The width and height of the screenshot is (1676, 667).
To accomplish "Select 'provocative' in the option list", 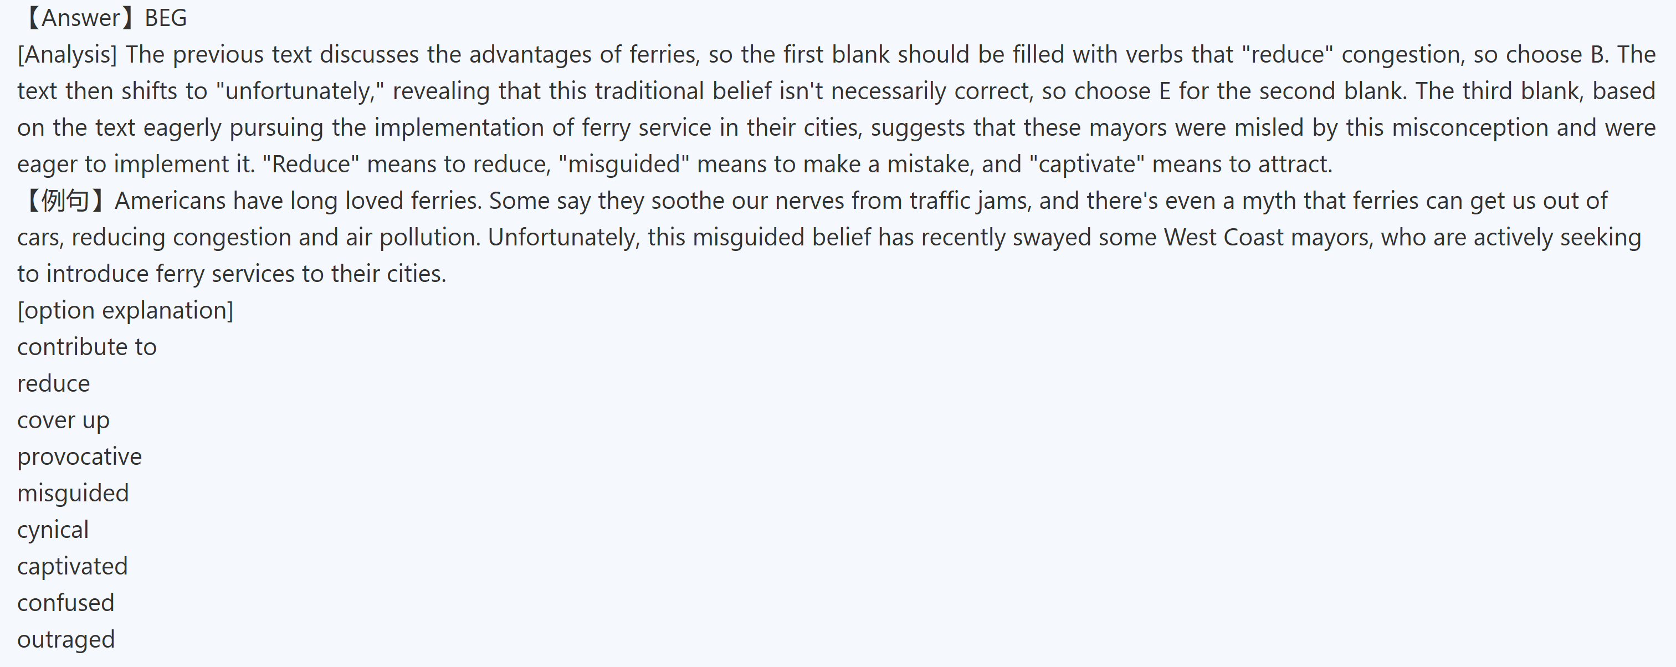I will (79, 457).
